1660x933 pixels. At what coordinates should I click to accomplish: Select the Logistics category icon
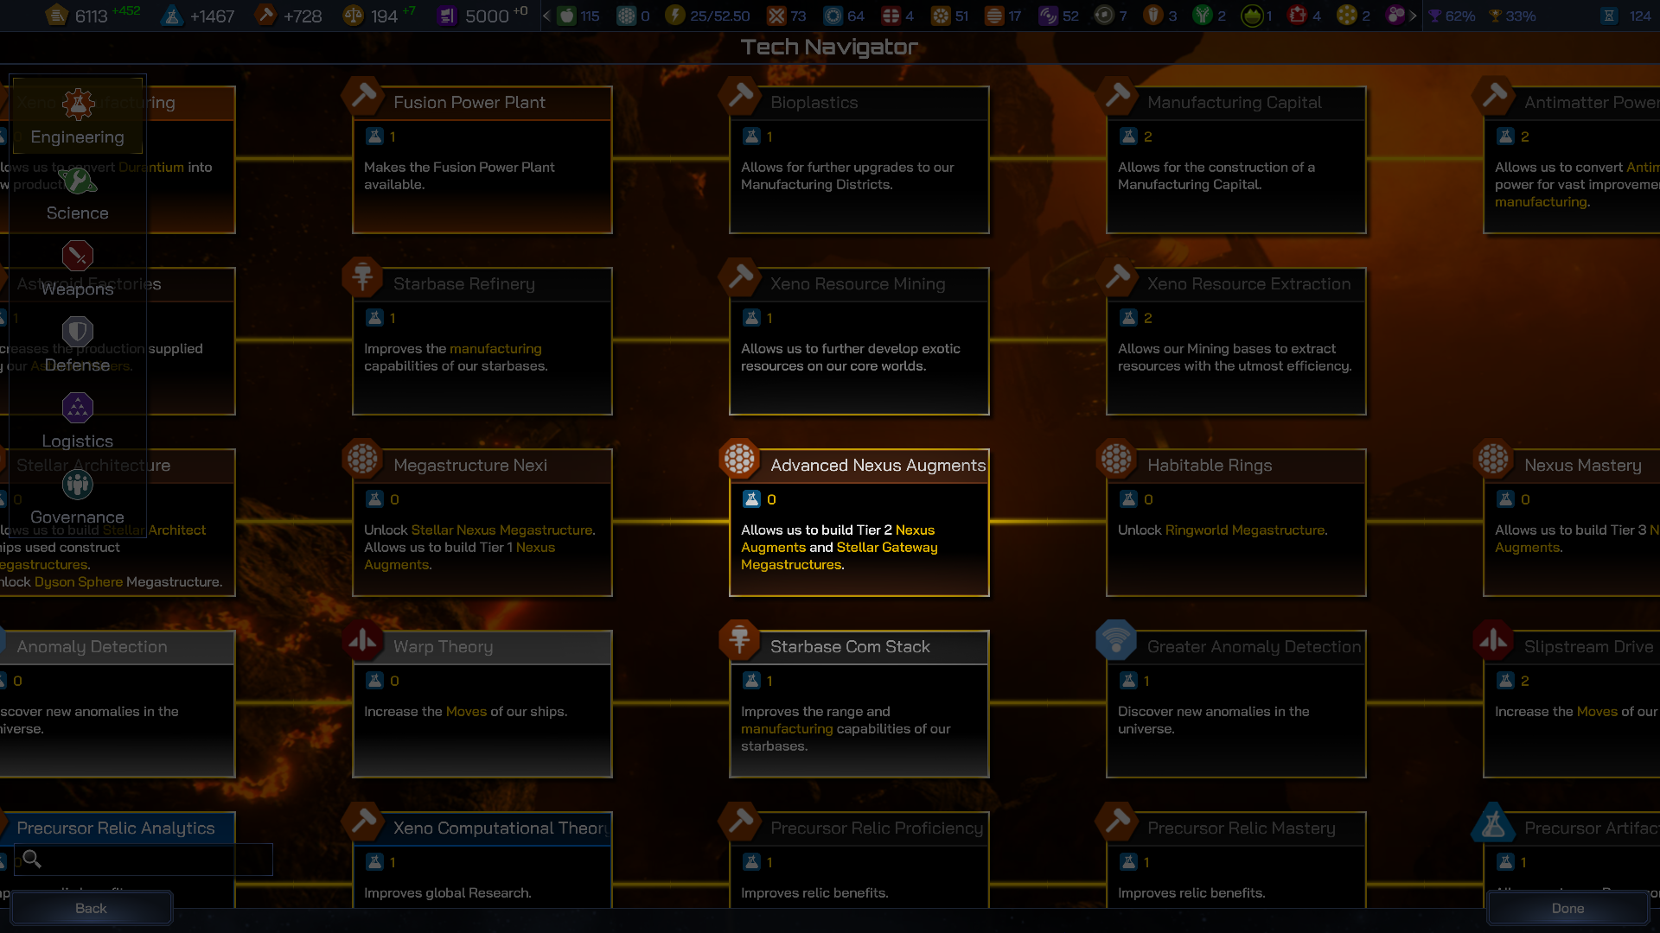[78, 409]
